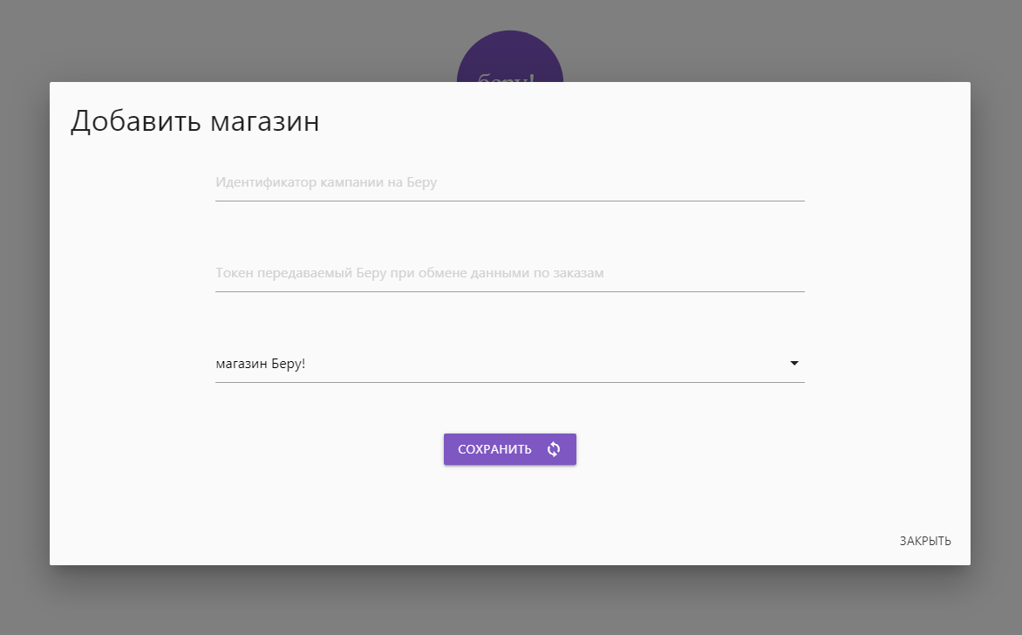This screenshot has height=635, width=1022.
Task: Click the dimmed backdrop outside the dialog
Action: pos(195,39)
